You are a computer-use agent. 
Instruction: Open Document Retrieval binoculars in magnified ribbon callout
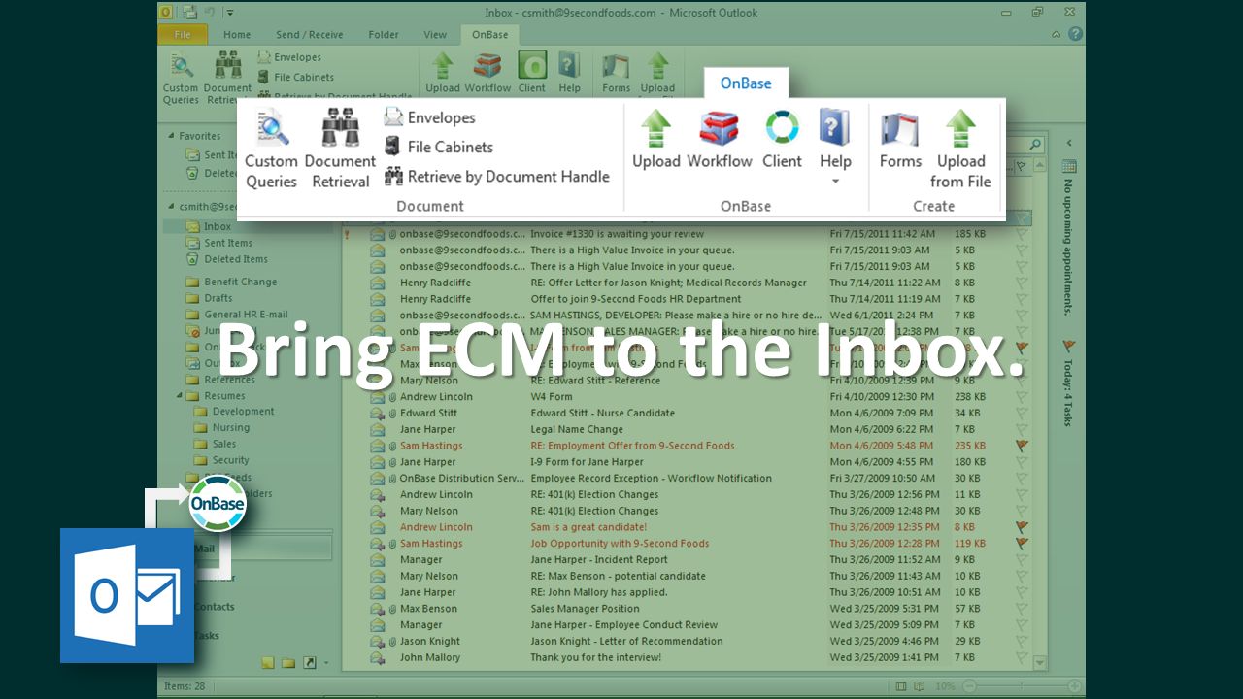coord(341,128)
